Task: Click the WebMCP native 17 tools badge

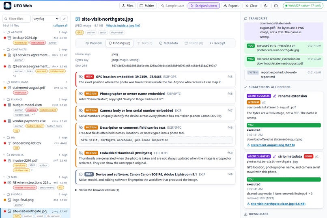Action: click(x=303, y=6)
